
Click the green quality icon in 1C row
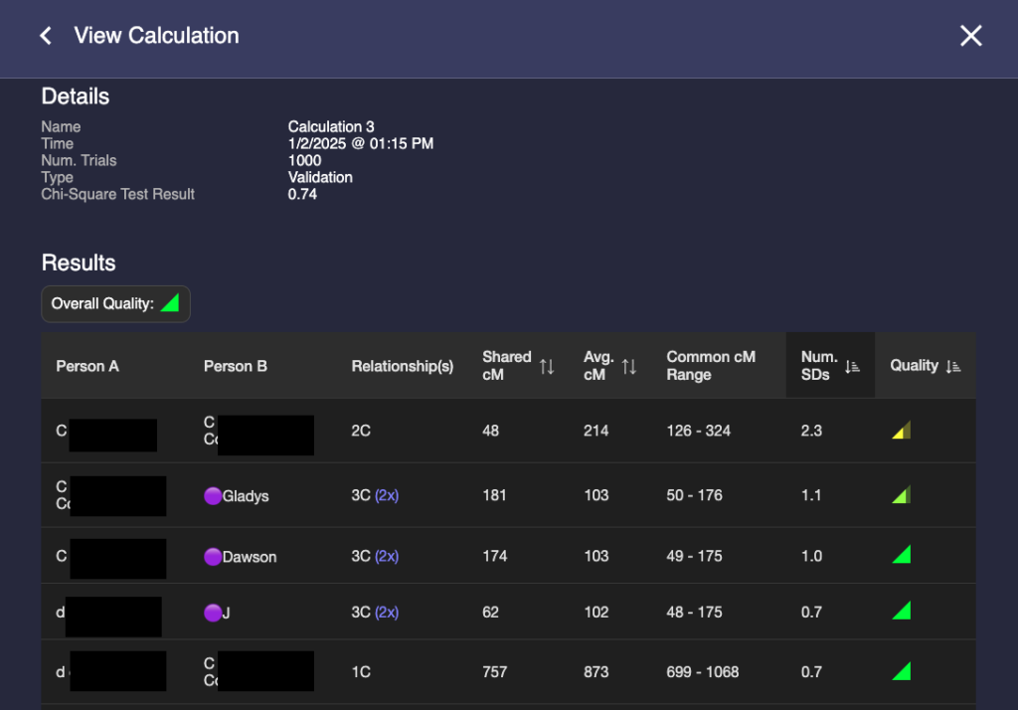pyautogui.click(x=901, y=671)
